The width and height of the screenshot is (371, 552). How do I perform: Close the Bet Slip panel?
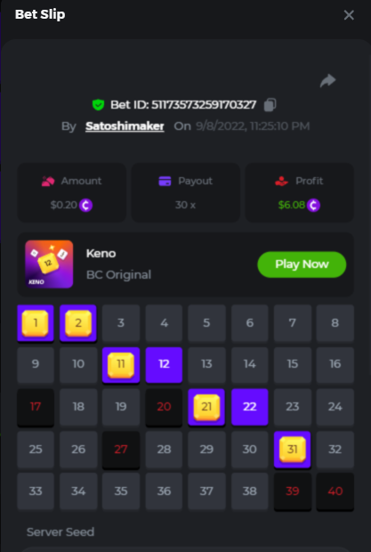point(349,15)
